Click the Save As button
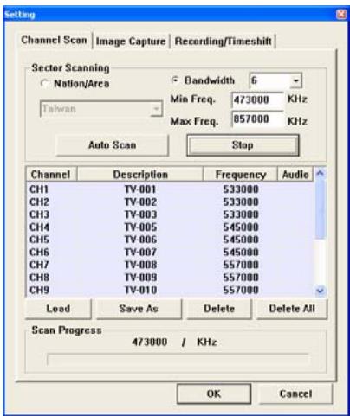Viewport: 350px width, 416px height. tap(139, 309)
